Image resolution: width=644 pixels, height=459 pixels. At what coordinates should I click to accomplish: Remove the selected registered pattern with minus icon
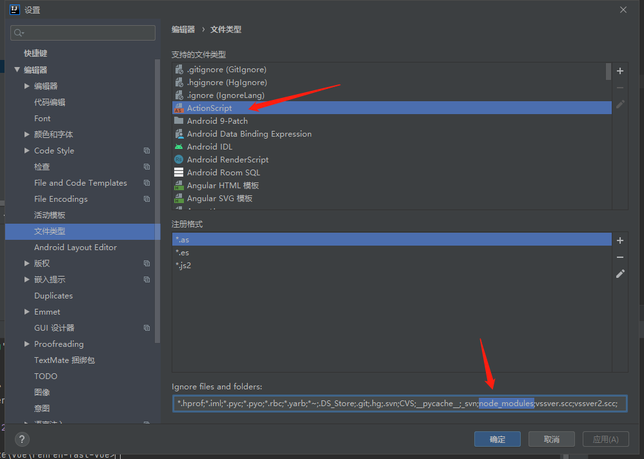(x=620, y=257)
